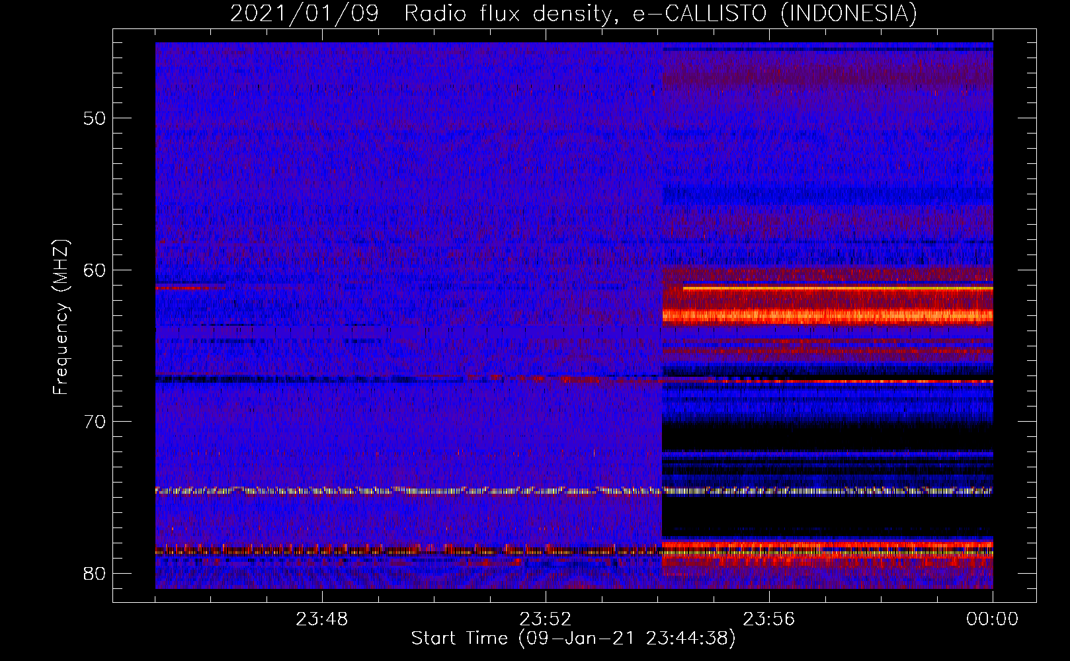Click the 23:48 time tick label
Viewport: 1070px width, 661px height.
click(321, 619)
